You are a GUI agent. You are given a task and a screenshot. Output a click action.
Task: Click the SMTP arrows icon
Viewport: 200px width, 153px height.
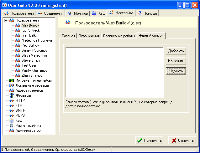pyautogui.click(x=12, y=110)
